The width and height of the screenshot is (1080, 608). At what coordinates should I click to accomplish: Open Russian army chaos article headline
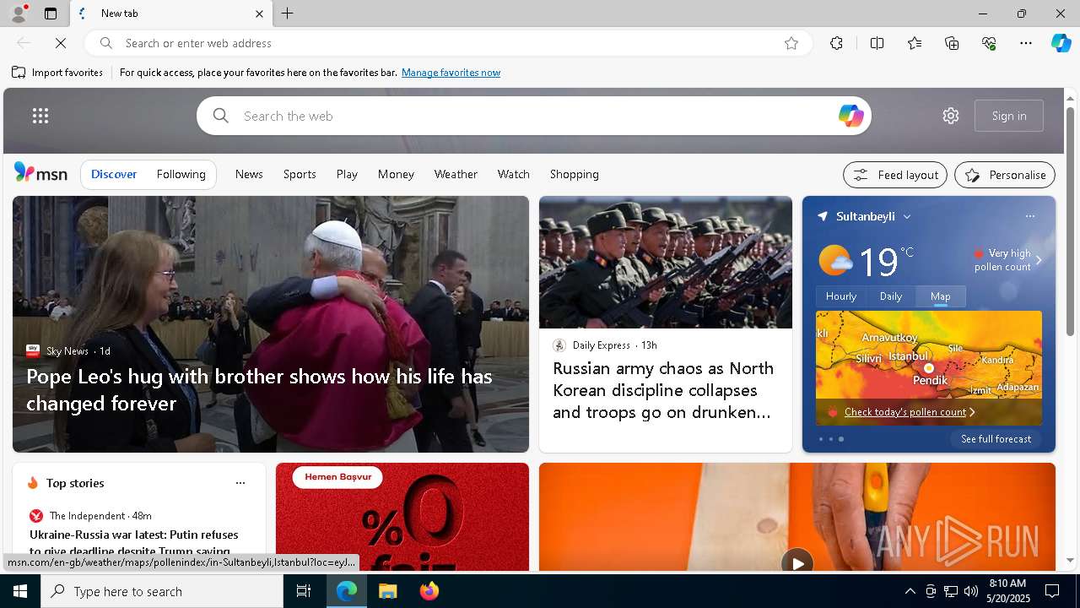tap(663, 390)
